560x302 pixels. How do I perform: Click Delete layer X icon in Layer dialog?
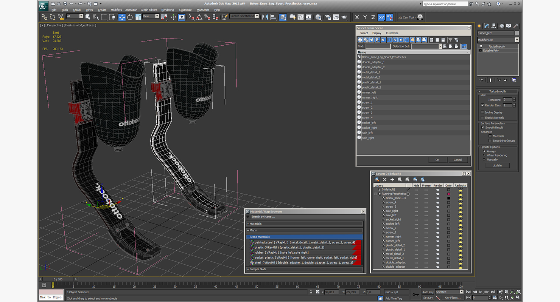[x=385, y=180]
